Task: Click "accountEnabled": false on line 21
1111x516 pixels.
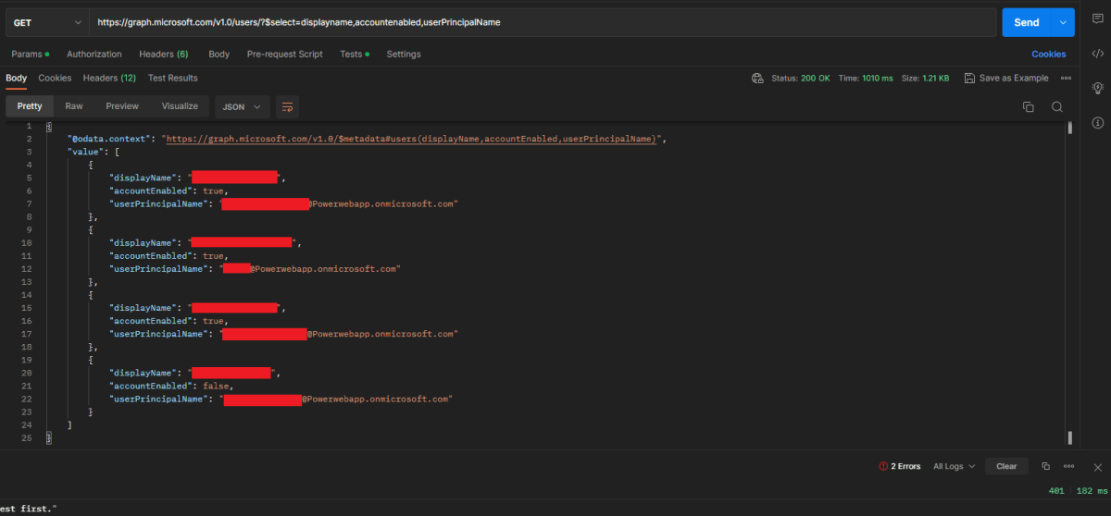Action: coord(171,386)
